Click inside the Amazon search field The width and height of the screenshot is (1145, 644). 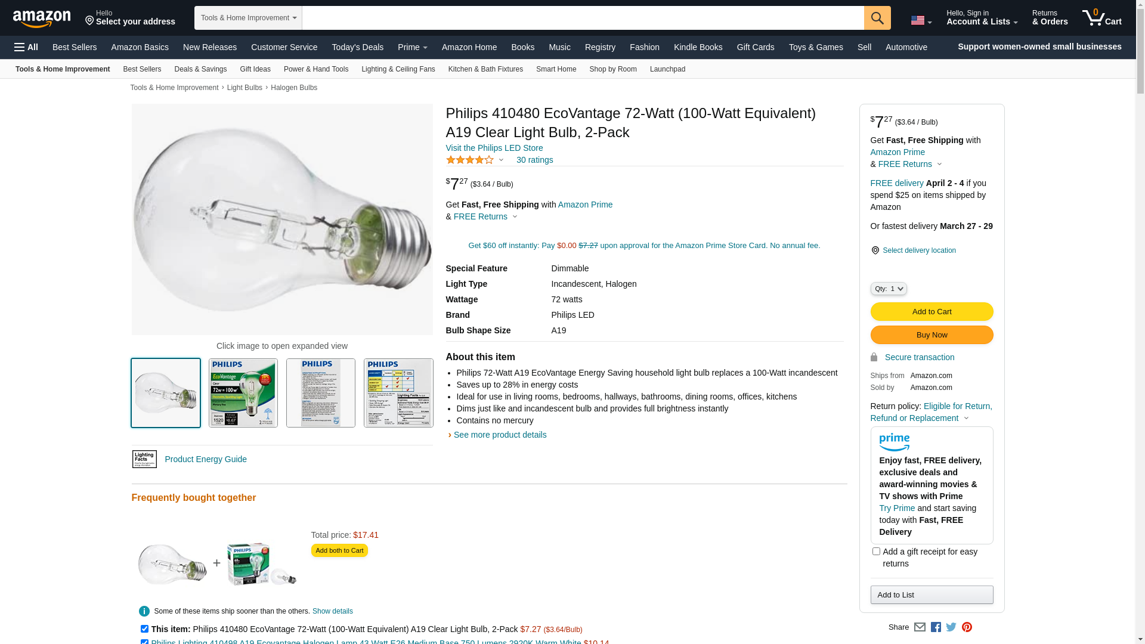[583, 18]
